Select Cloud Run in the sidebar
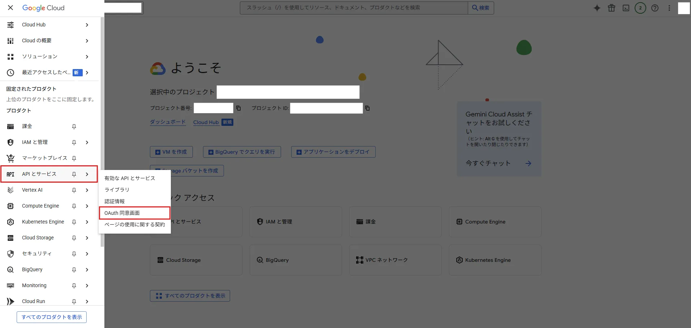The width and height of the screenshot is (691, 328). (x=34, y=301)
